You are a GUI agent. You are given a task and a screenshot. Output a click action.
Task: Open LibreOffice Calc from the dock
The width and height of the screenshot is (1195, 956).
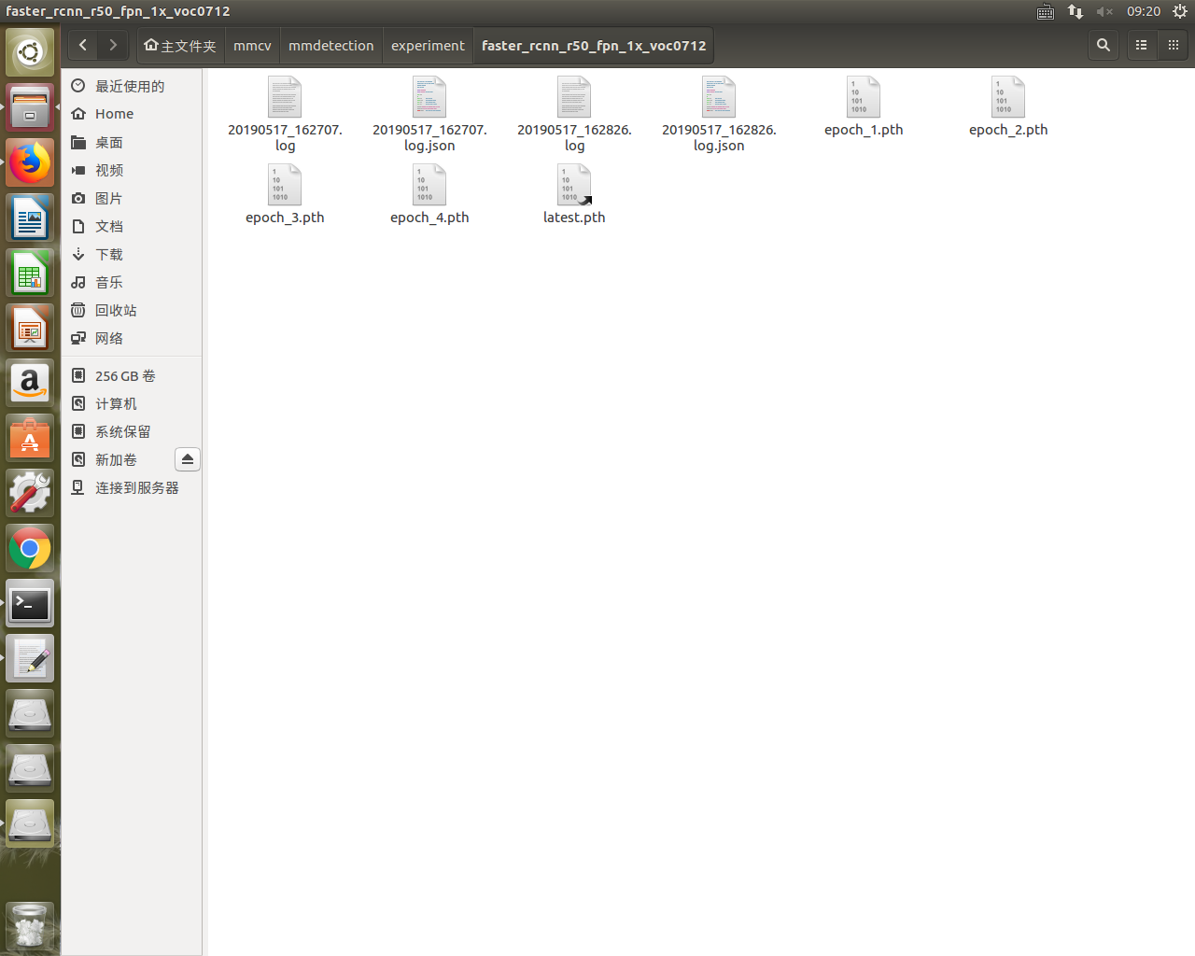point(30,273)
